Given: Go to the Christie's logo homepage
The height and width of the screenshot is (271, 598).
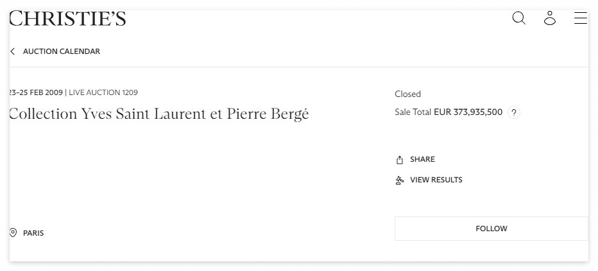Looking at the screenshot, I should 67,18.
